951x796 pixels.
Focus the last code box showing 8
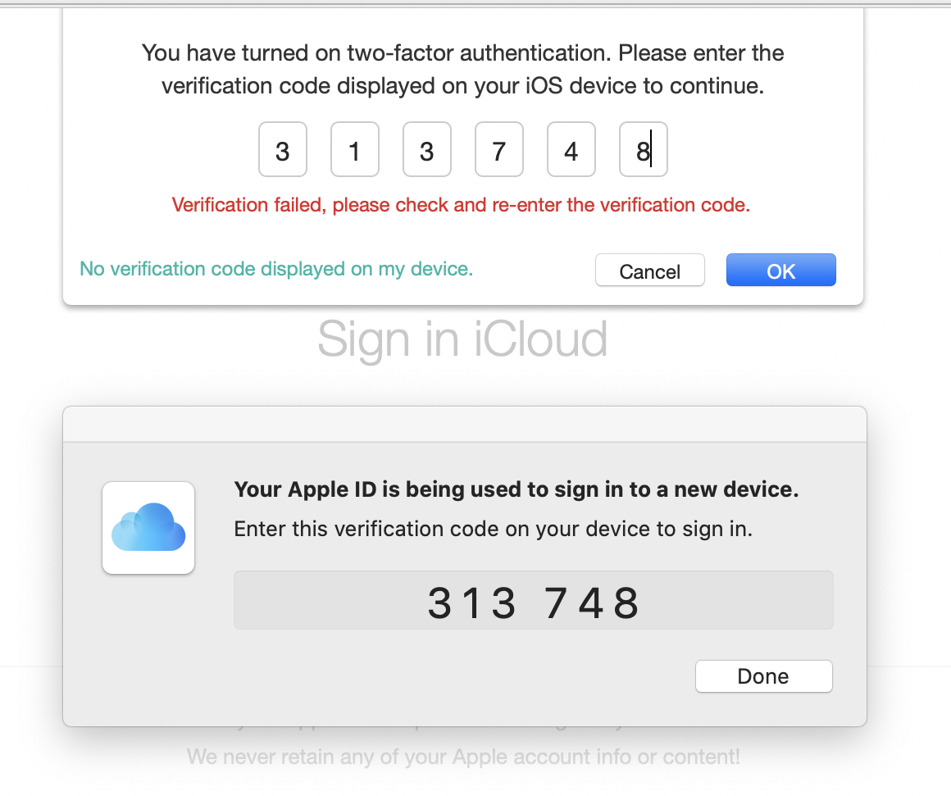pos(644,150)
